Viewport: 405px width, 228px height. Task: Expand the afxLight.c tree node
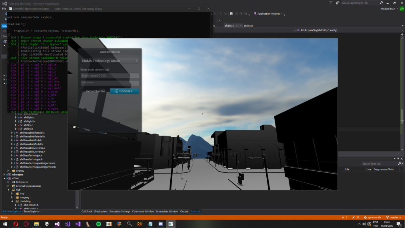pyautogui.click(x=16, y=117)
